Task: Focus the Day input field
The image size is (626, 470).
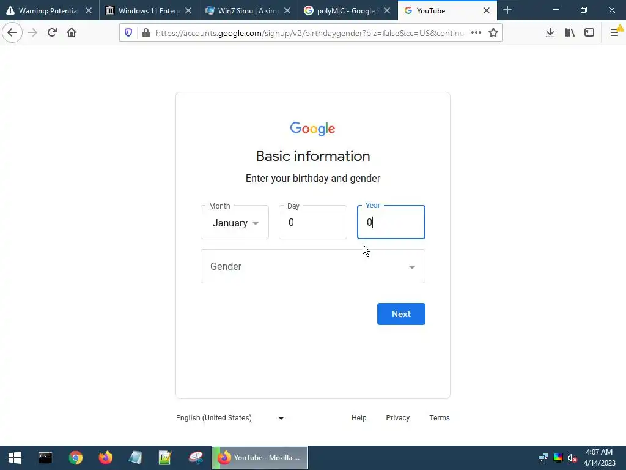Action: pyautogui.click(x=313, y=222)
